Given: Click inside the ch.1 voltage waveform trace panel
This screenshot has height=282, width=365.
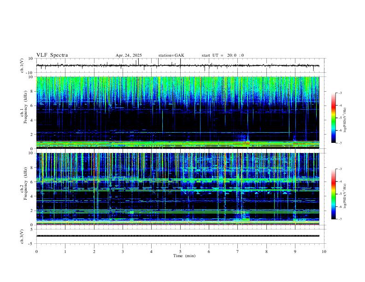Looking at the screenshot, I should [x=181, y=65].
